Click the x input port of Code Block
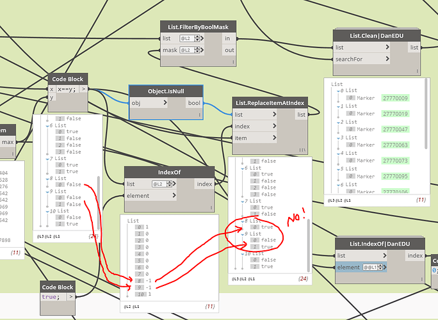Image resolution: width=438 pixels, height=320 pixels. [52, 89]
